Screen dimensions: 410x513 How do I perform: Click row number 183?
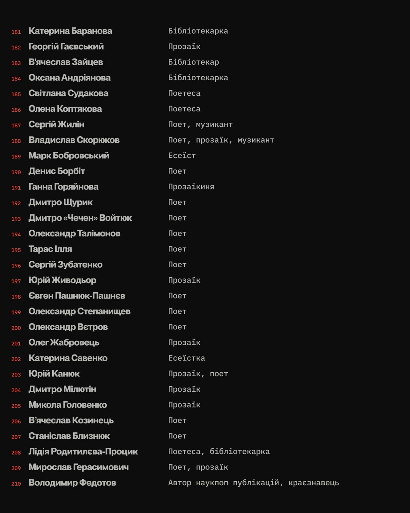pos(16,63)
